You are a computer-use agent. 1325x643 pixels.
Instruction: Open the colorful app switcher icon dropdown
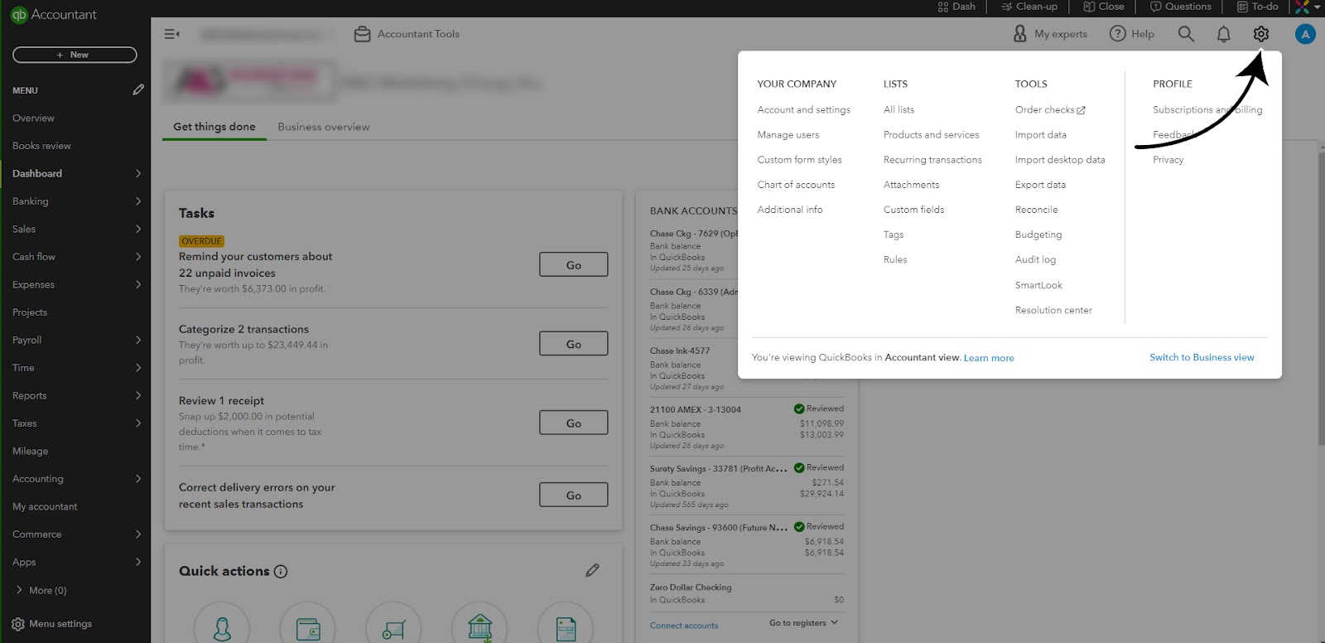point(1308,7)
